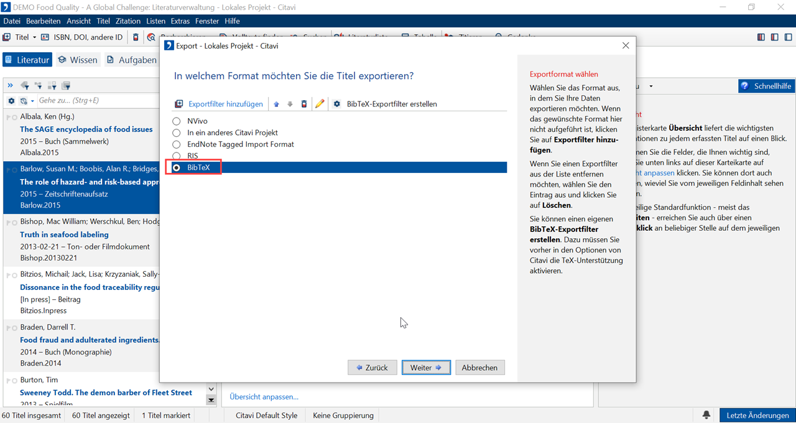Click the first filter icon above title list
796x423 pixels.
coord(25,85)
